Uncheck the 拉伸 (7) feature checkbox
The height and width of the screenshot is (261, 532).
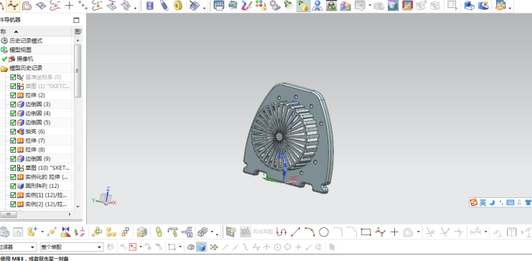click(13, 141)
